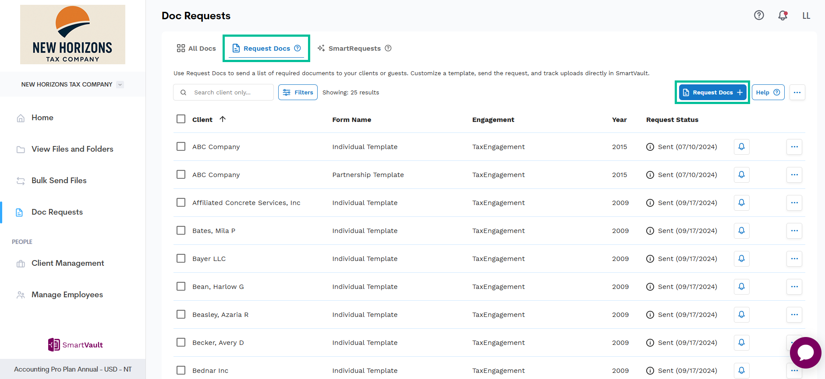Open the Filters button
This screenshot has height=379, width=825.
tap(298, 92)
